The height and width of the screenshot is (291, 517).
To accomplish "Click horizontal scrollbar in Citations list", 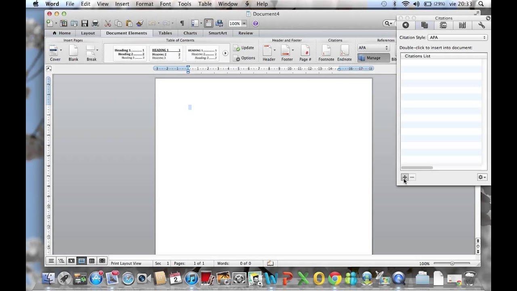I will click(417, 168).
